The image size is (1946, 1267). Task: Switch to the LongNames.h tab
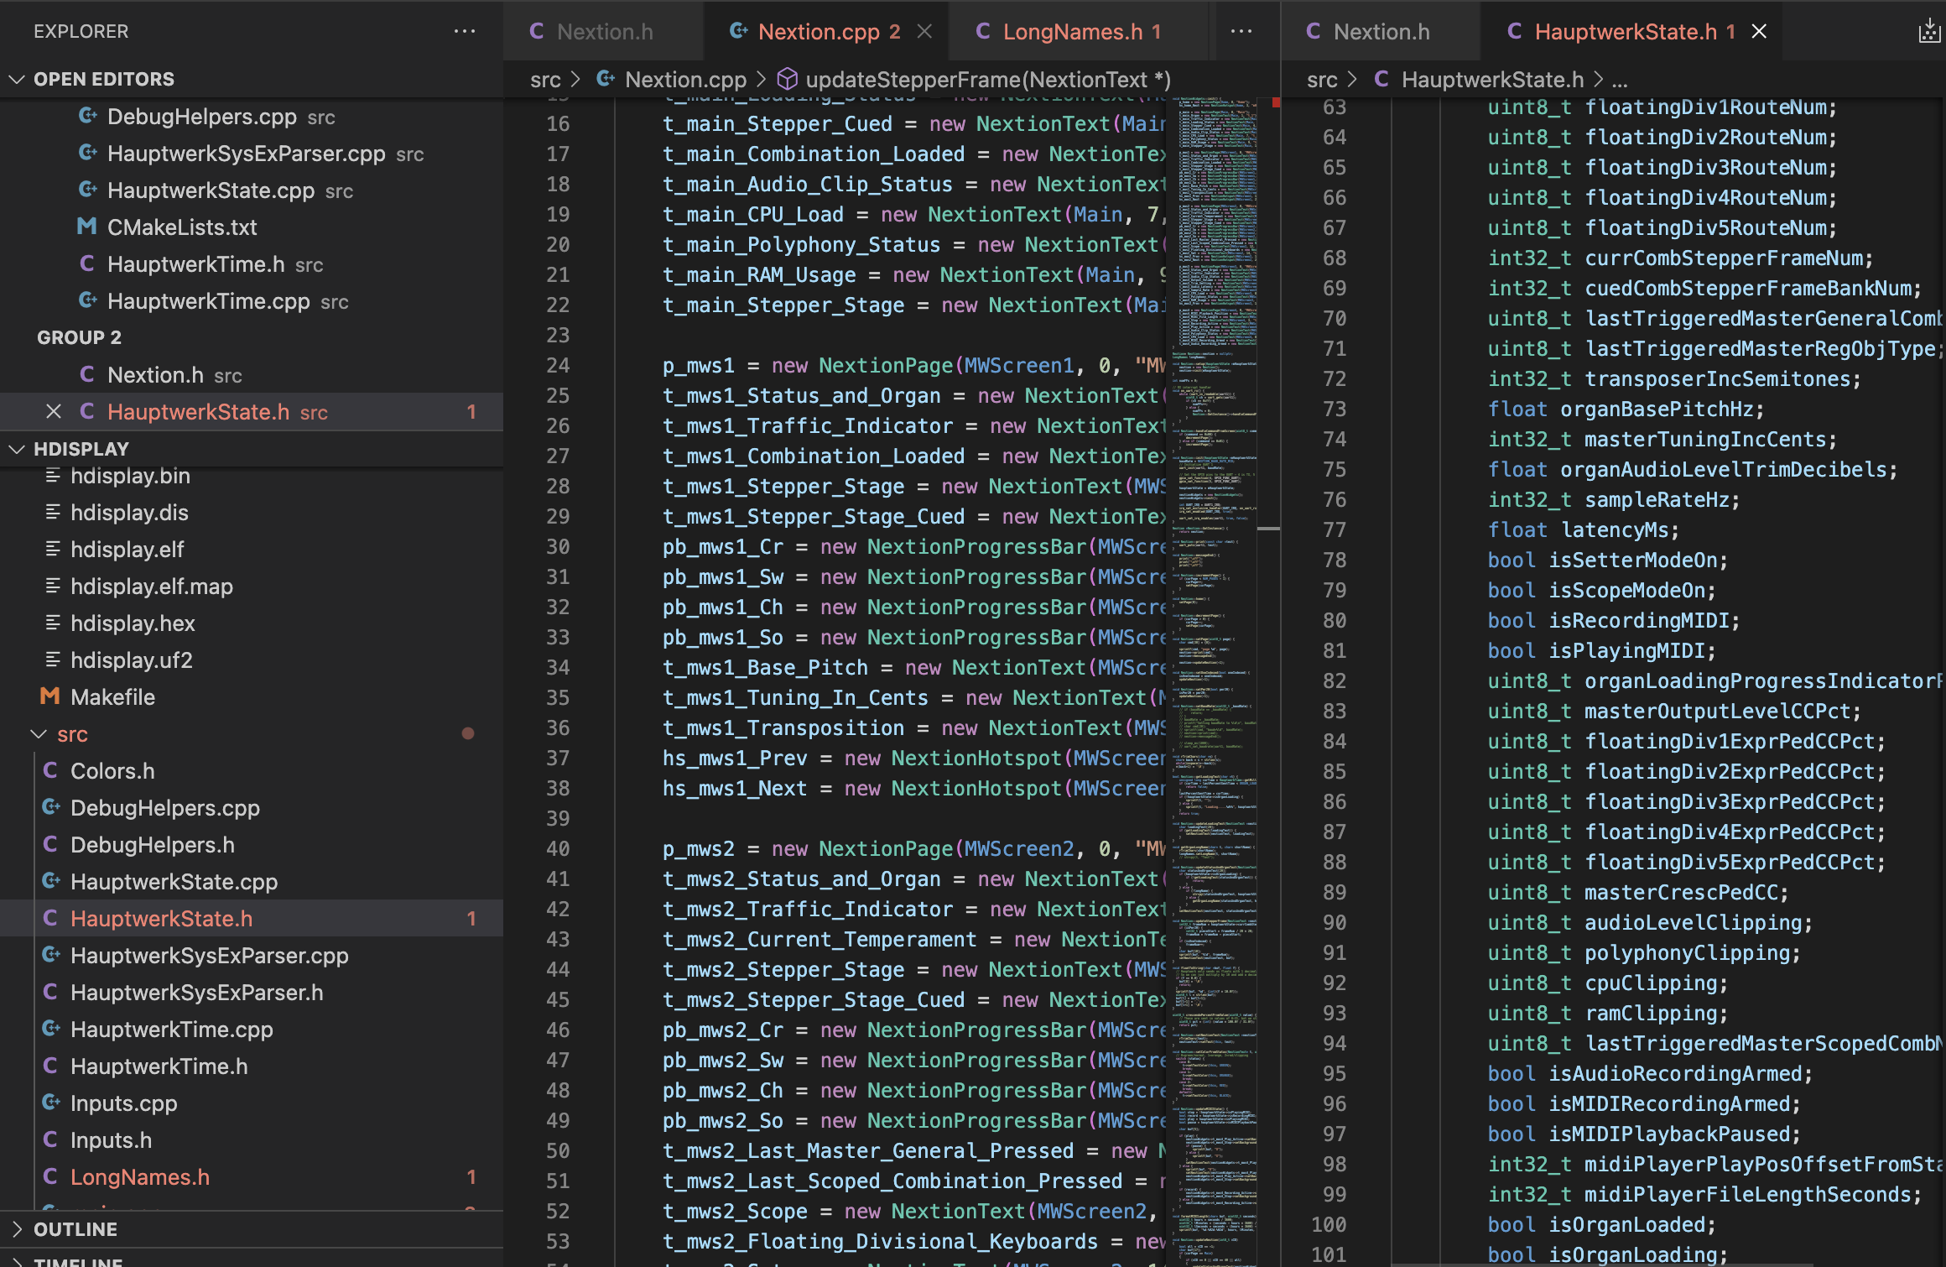click(x=1072, y=32)
